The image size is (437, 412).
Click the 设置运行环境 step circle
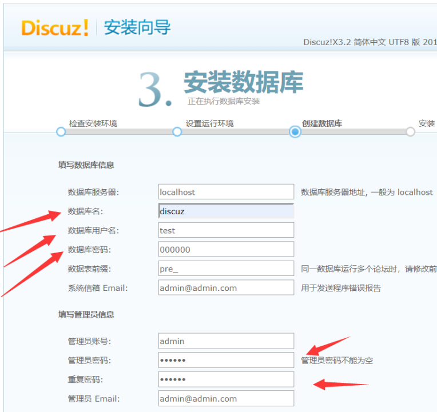coord(177,131)
